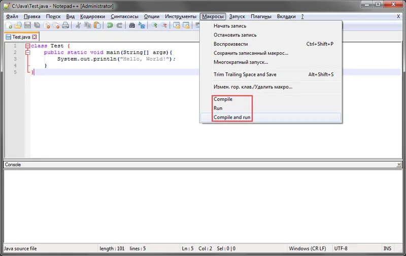Open Find with the binoculars icon
Image resolution: width=406 pixels, height=256 pixels.
coord(132,25)
